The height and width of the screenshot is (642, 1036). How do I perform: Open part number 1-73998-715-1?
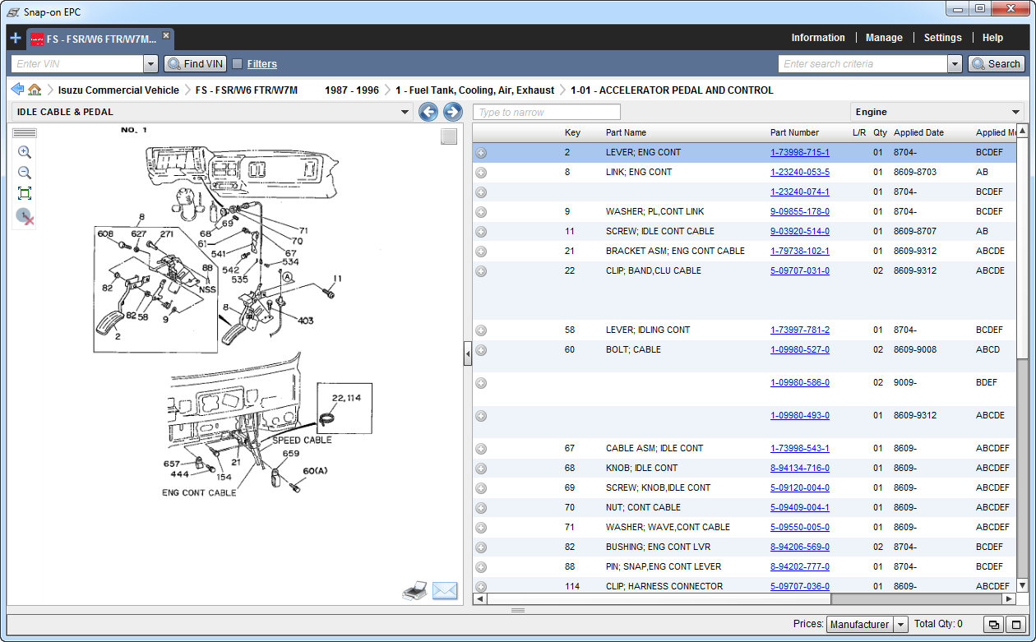click(800, 152)
